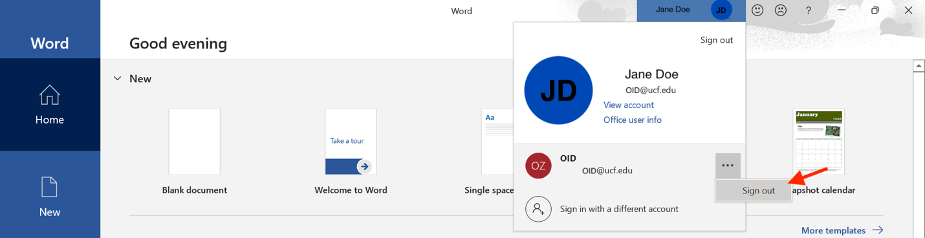925x238 pixels.
Task: Click the add person icon for different account
Action: coord(538,209)
